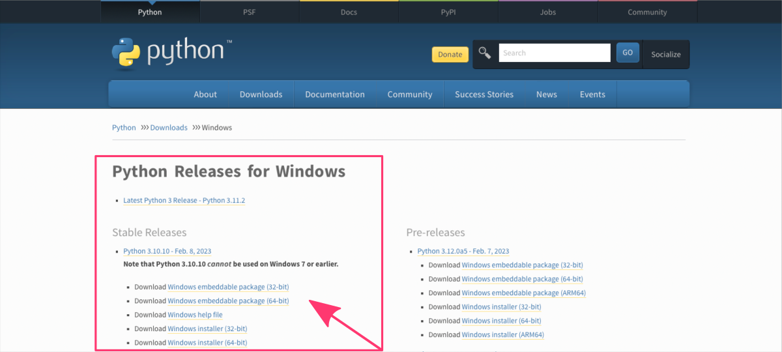This screenshot has width=782, height=352.
Task: Open the Success Stories navigation item
Action: tap(484, 95)
